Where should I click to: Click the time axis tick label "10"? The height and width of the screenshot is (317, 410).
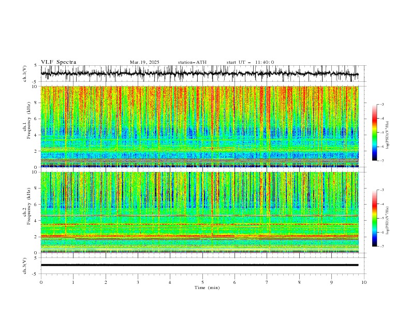point(364,282)
